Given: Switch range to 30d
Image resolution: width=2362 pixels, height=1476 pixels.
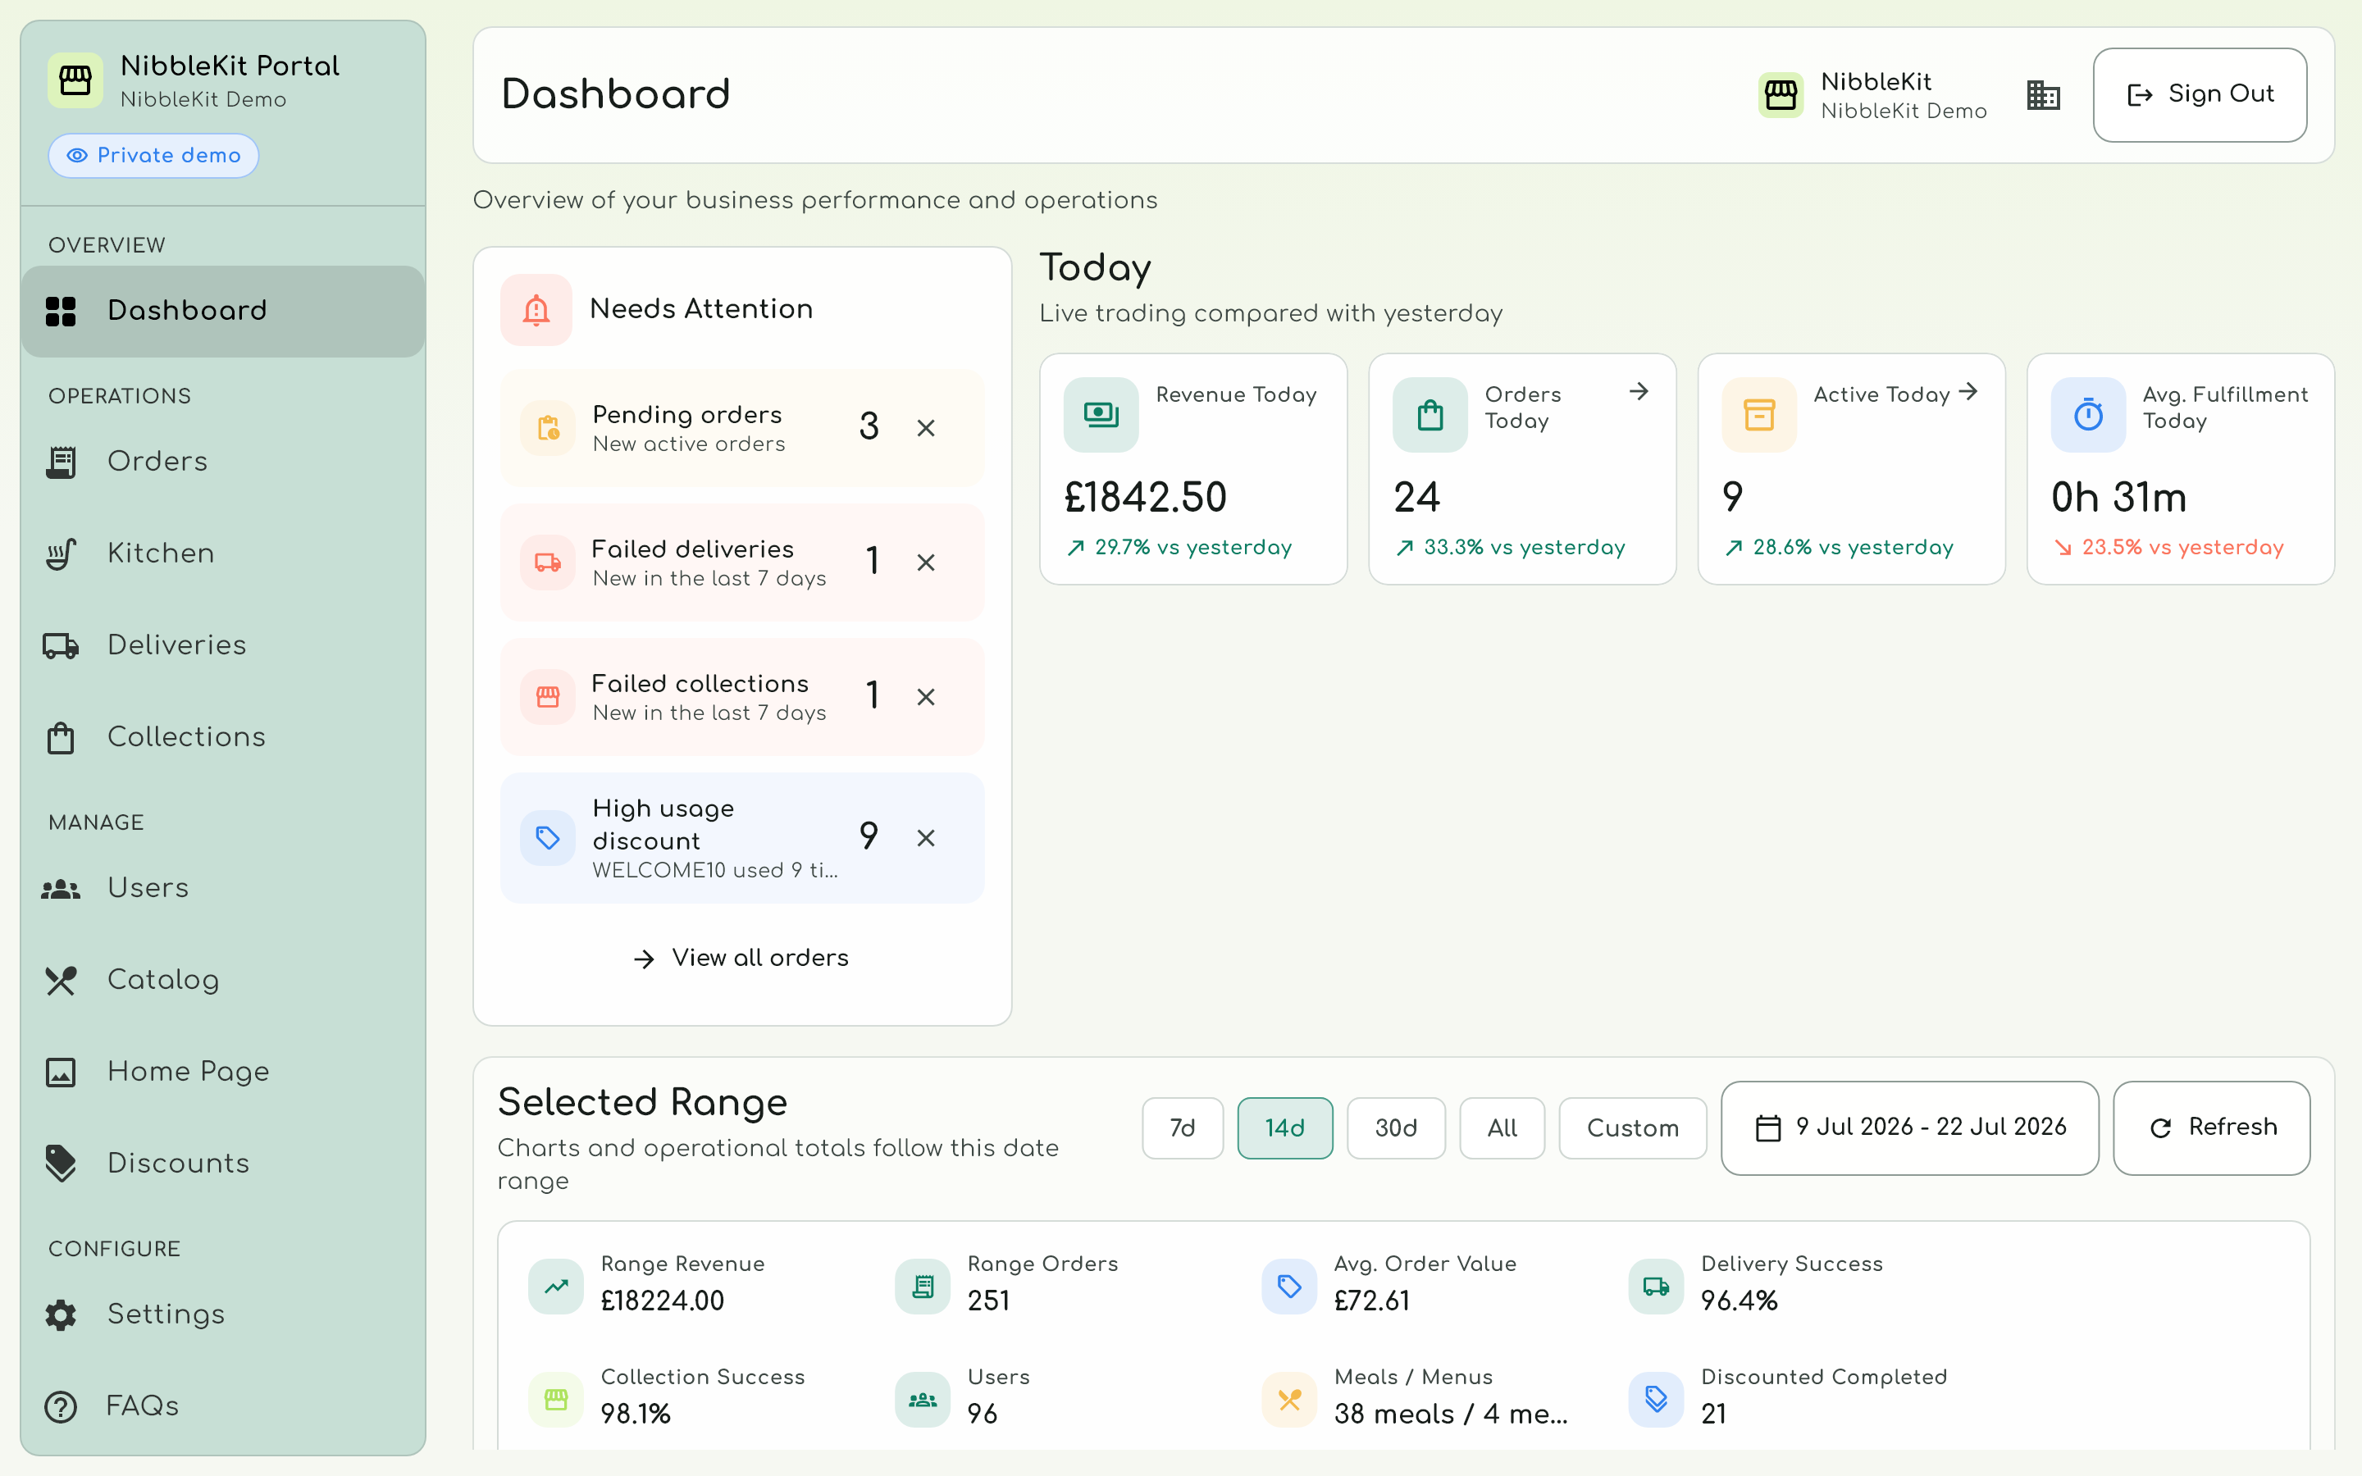Looking at the screenshot, I should [x=1396, y=1127].
